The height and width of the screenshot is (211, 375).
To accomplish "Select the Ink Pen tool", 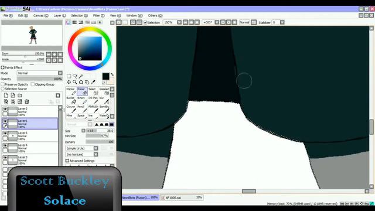I will (x=93, y=100).
